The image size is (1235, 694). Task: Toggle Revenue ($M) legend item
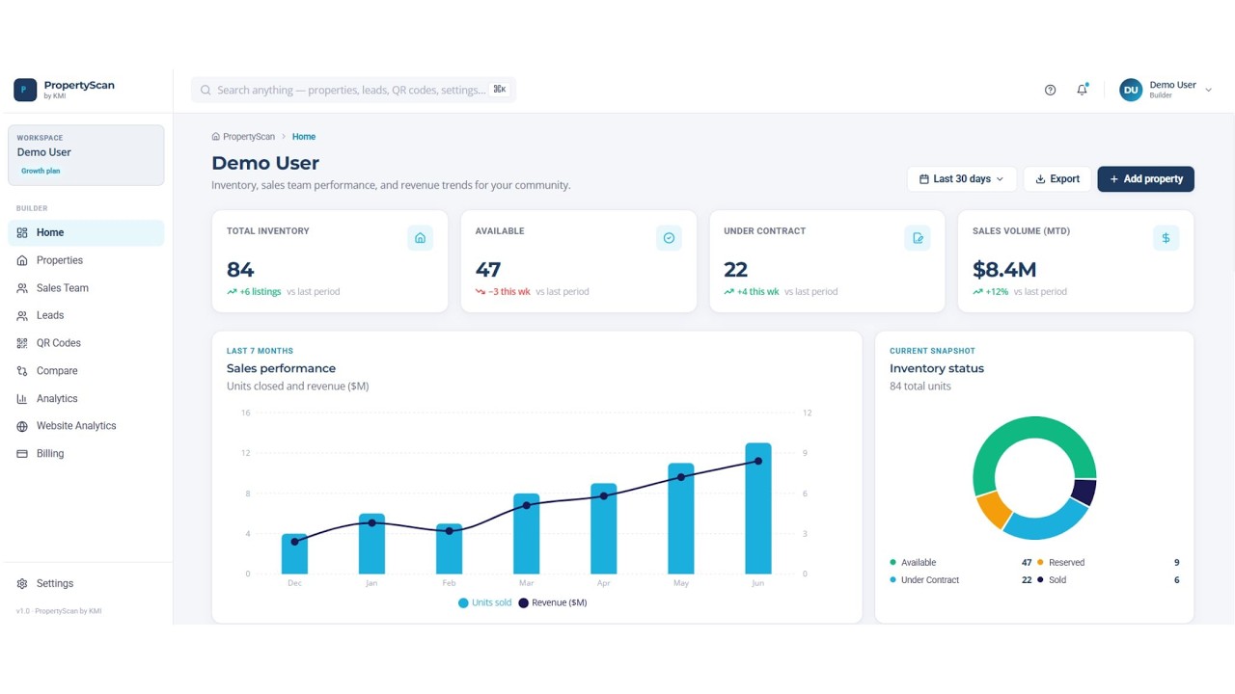coord(553,602)
